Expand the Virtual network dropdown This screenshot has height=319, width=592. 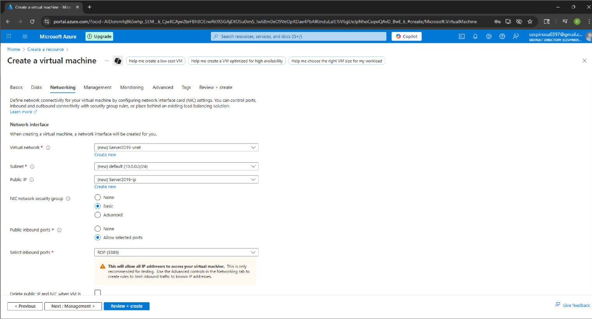(x=176, y=147)
